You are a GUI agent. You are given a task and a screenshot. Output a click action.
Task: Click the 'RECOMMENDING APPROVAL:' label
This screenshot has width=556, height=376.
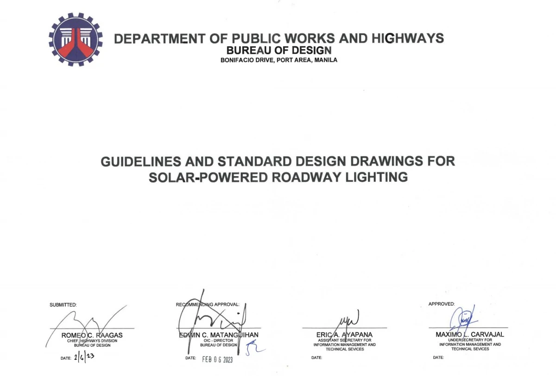(x=208, y=305)
